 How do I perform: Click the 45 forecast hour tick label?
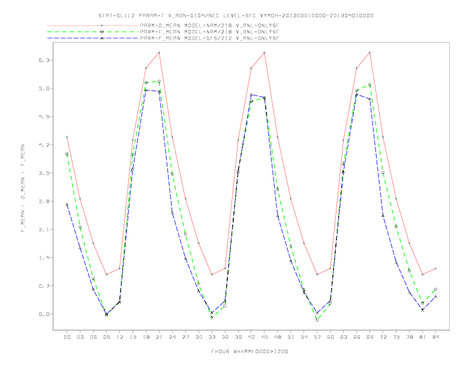coord(264,337)
